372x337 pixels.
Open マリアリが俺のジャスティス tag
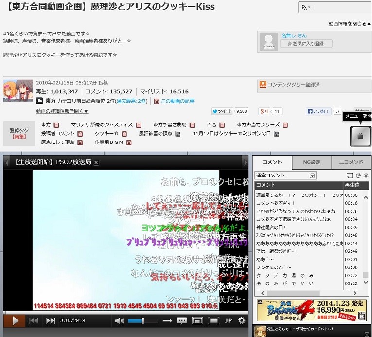point(102,124)
